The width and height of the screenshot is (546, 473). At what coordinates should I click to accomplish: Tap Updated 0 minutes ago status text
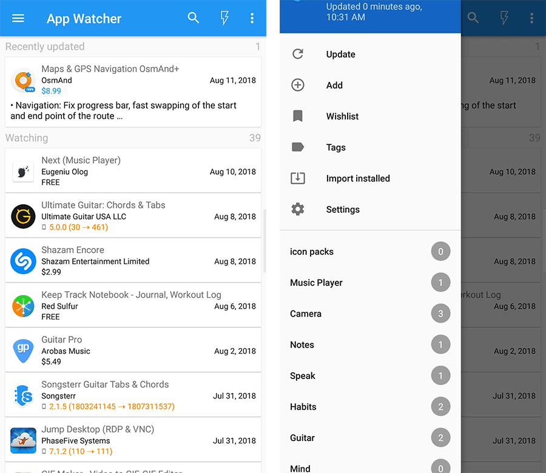(374, 12)
